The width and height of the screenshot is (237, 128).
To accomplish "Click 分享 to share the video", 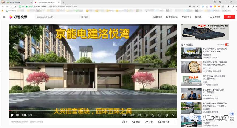I will pos(149,122).
